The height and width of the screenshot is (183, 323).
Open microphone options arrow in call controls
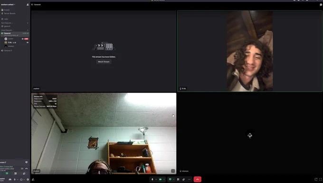pyautogui.click(x=156, y=179)
